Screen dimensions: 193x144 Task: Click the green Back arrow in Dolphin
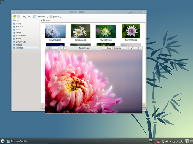(14, 16)
